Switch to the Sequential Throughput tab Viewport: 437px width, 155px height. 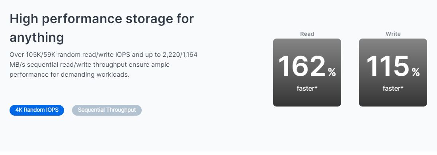click(x=107, y=110)
